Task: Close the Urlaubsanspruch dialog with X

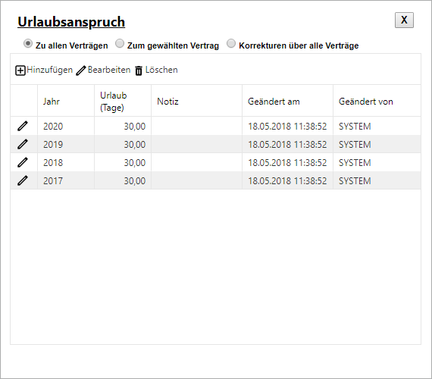Action: click(404, 20)
